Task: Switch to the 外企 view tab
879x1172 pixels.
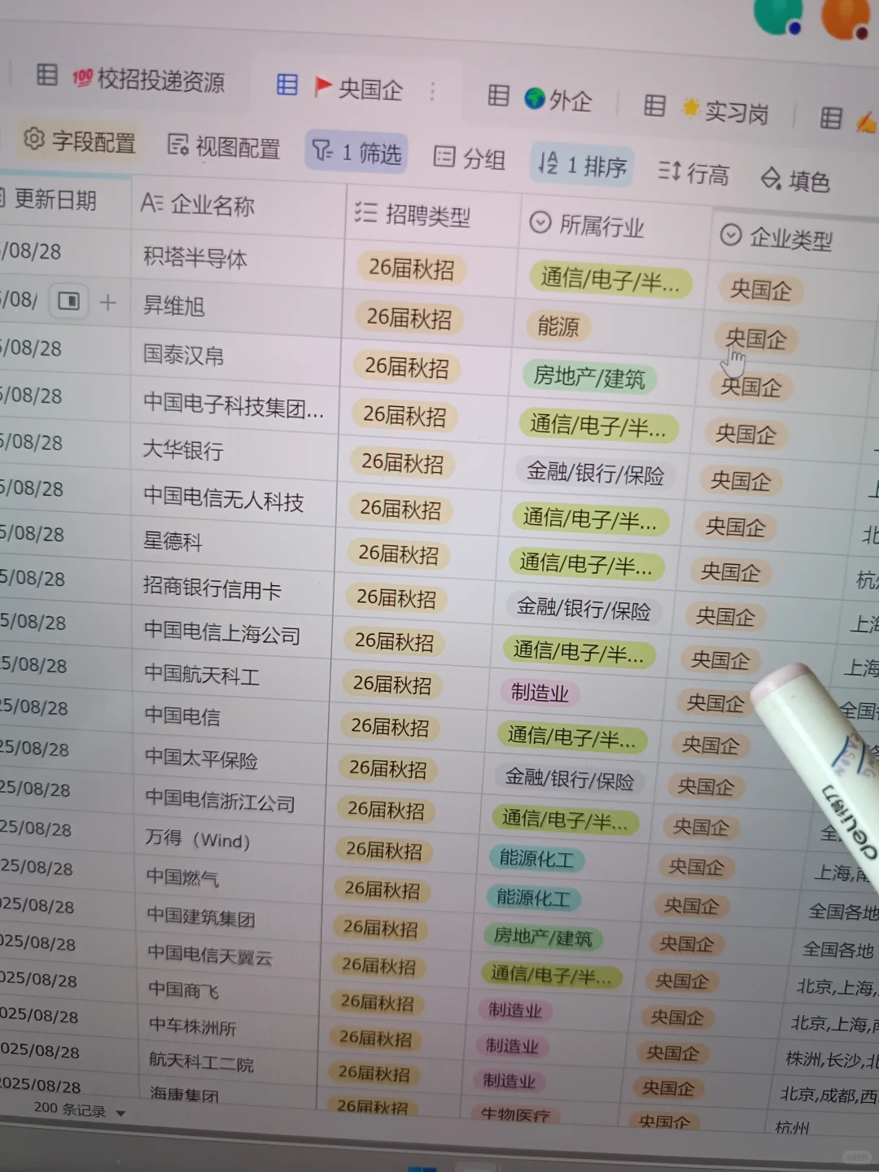Action: point(558,99)
